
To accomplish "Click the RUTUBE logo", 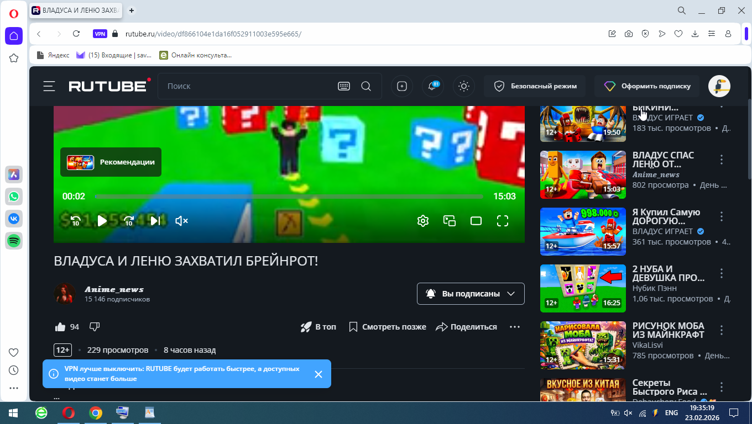I will 109,86.
